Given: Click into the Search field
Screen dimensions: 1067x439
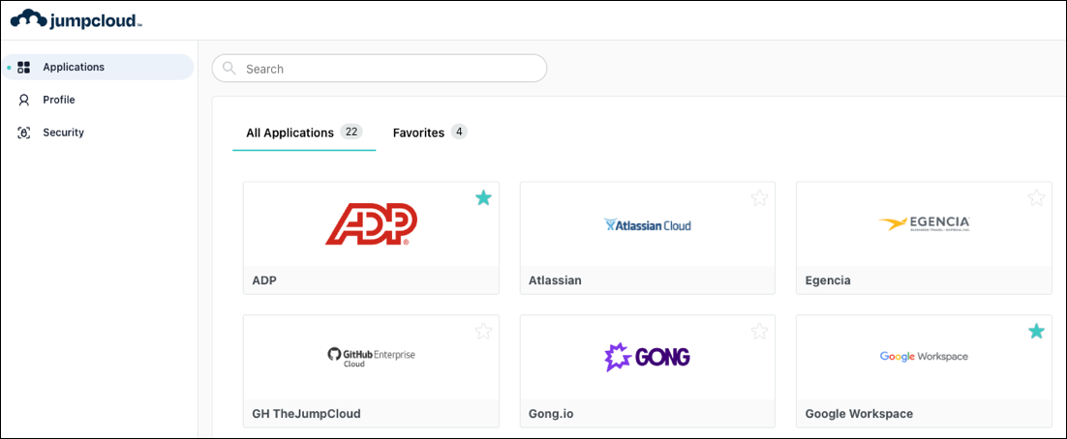Looking at the screenshot, I should coord(379,68).
